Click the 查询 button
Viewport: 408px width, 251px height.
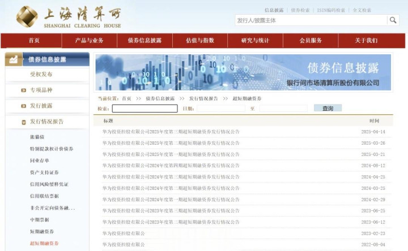328,108
